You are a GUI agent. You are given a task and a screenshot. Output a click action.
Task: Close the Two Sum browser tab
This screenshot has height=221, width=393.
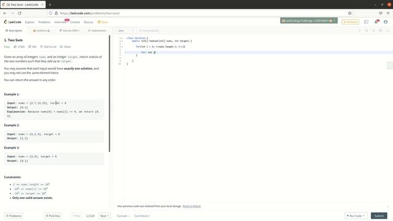[42, 4]
